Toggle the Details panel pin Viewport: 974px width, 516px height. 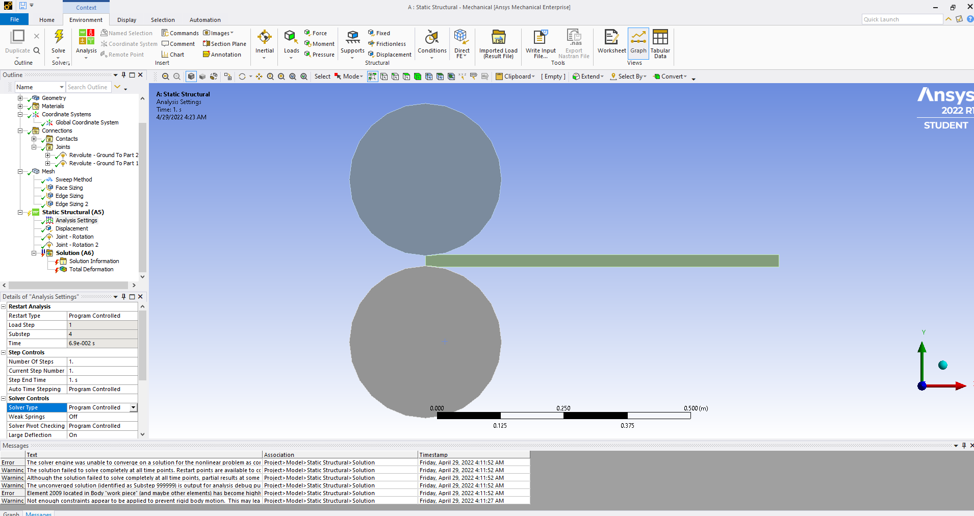[123, 296]
